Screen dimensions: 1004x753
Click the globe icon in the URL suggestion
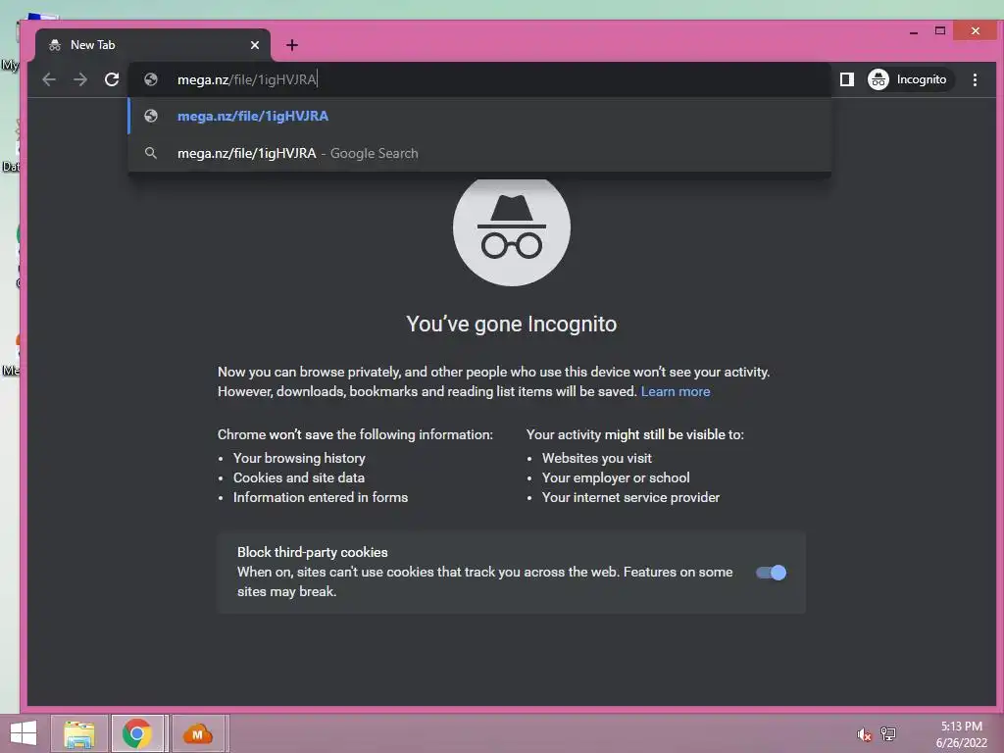[151, 116]
